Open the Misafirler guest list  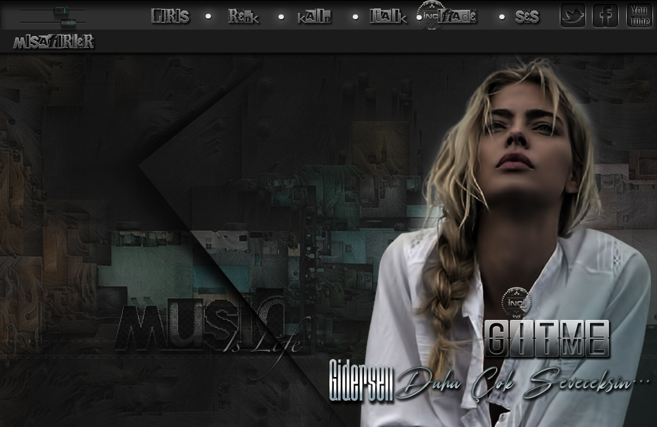point(53,43)
